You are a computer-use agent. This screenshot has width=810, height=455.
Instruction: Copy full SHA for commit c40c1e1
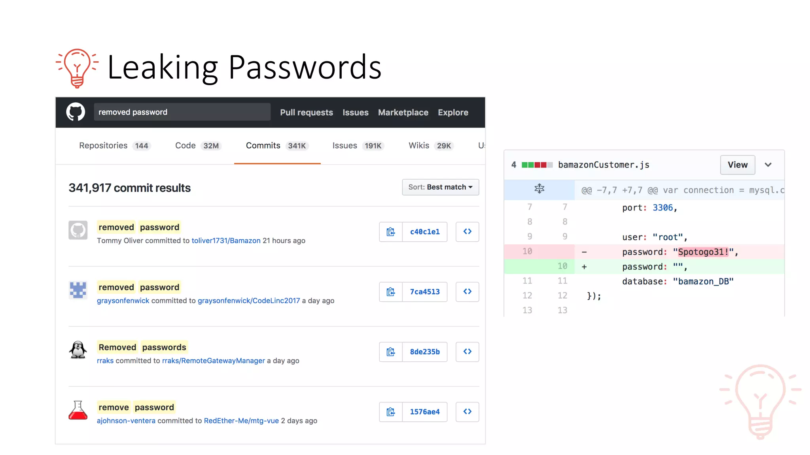click(391, 232)
